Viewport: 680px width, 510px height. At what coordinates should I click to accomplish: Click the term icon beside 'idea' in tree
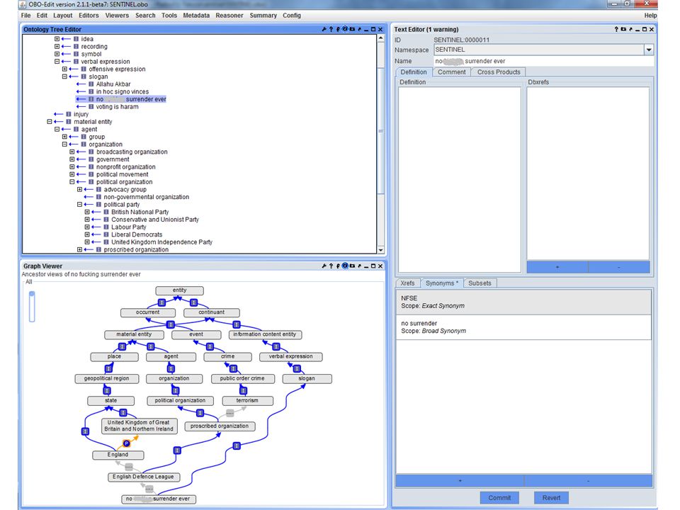tap(76, 39)
